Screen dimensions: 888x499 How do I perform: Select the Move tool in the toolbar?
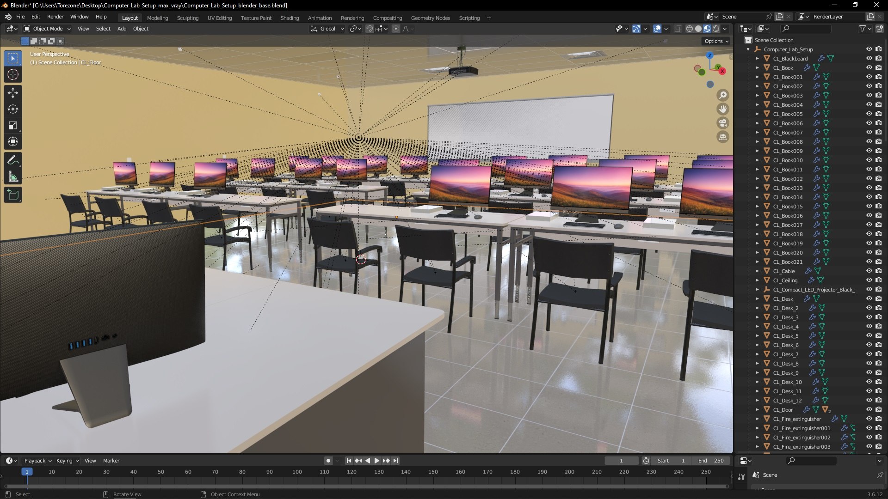tap(13, 93)
